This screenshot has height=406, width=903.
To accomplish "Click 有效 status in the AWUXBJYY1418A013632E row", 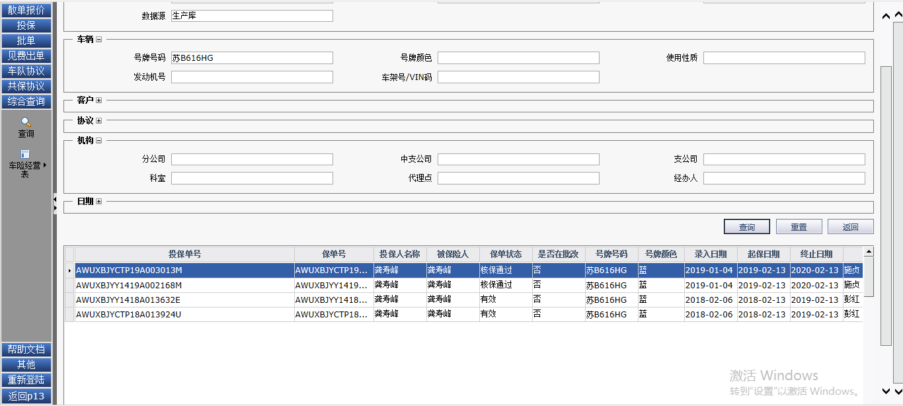I will click(x=489, y=300).
